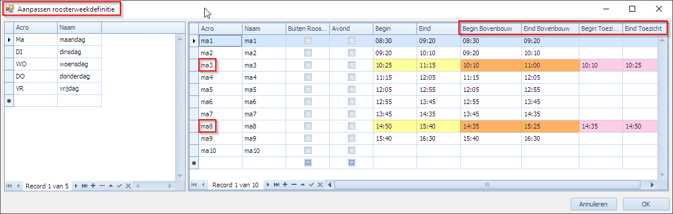Toggle Avond checkbox for ma4

[x=351, y=77]
